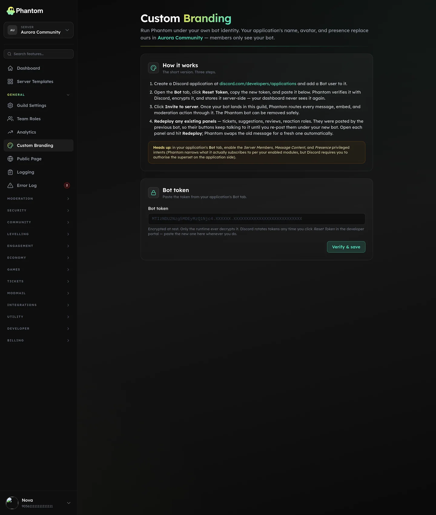Click the palette icon beside How it works

pos(154,68)
